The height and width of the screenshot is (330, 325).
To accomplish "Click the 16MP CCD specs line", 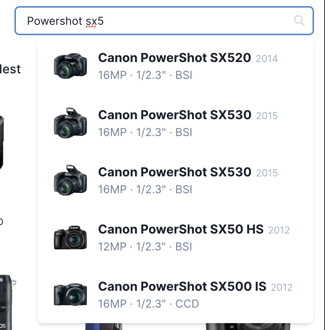I will (x=148, y=304).
